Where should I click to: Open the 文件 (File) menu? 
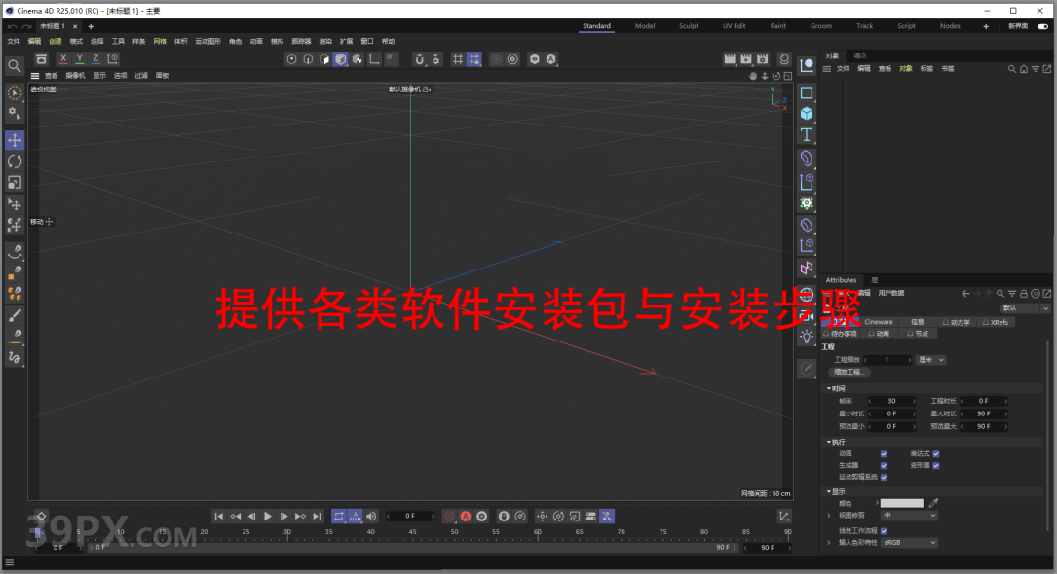pyautogui.click(x=13, y=42)
